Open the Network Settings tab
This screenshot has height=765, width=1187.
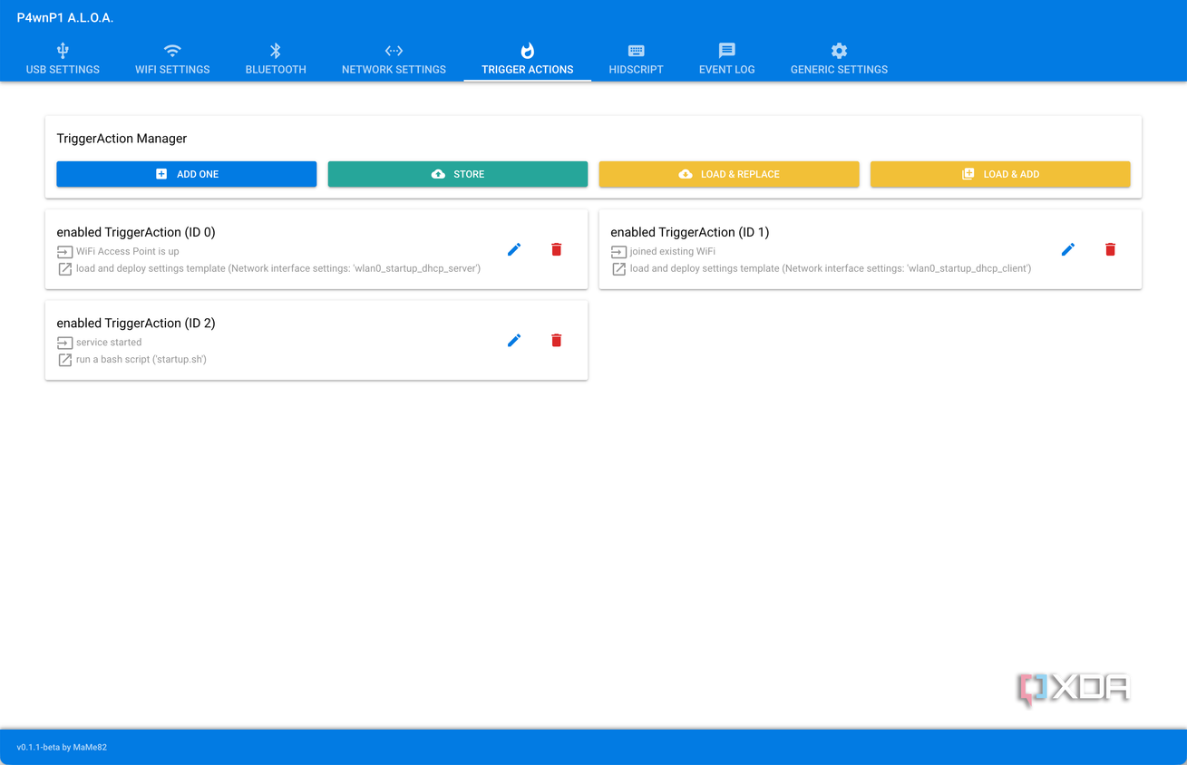(394, 59)
